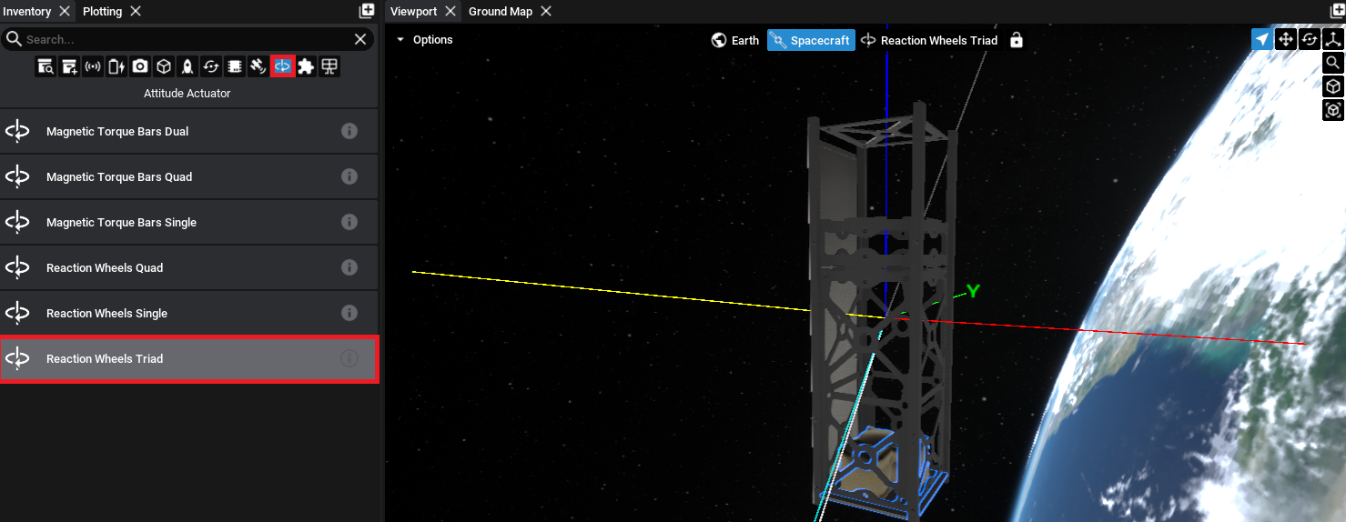Switch to the Ground Map tab
The image size is (1346, 522).
click(500, 12)
